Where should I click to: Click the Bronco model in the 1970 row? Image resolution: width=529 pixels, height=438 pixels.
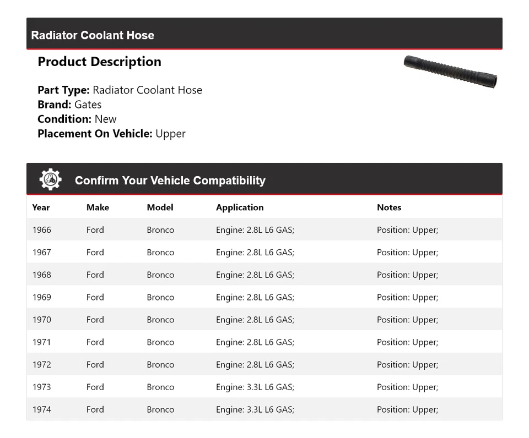[x=160, y=320]
